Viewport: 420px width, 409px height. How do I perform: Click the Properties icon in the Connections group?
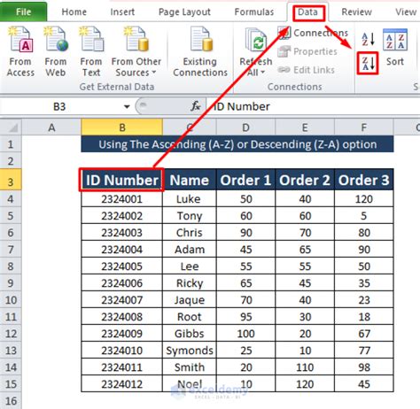284,51
